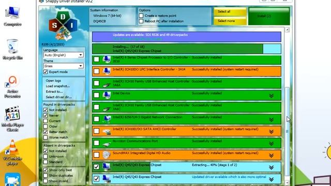The height and width of the screenshot is (186, 331).
Task: Click monitor icon of Q45/Q43 row with updated driver available
Action: point(107,179)
